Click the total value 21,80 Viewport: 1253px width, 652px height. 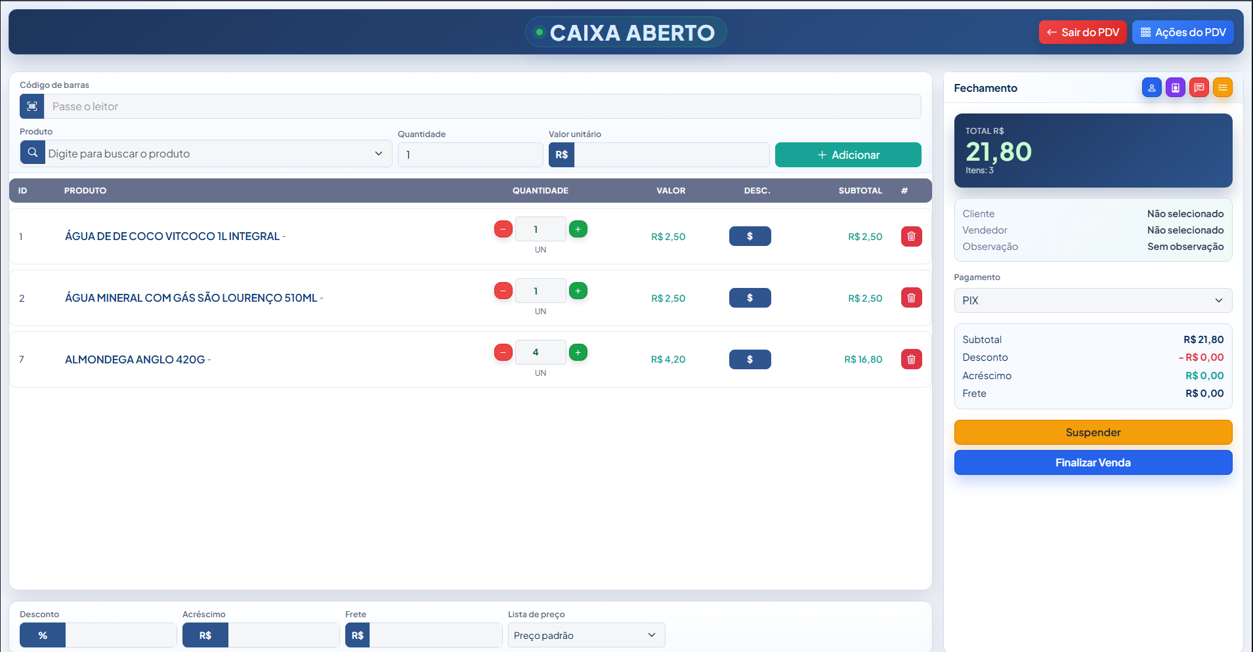tap(998, 152)
